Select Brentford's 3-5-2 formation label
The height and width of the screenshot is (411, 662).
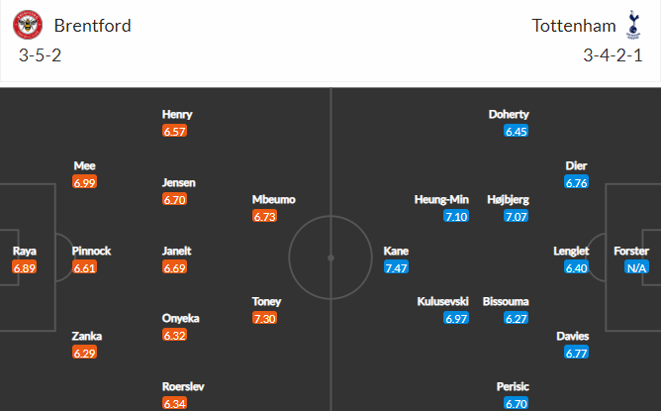(x=41, y=55)
